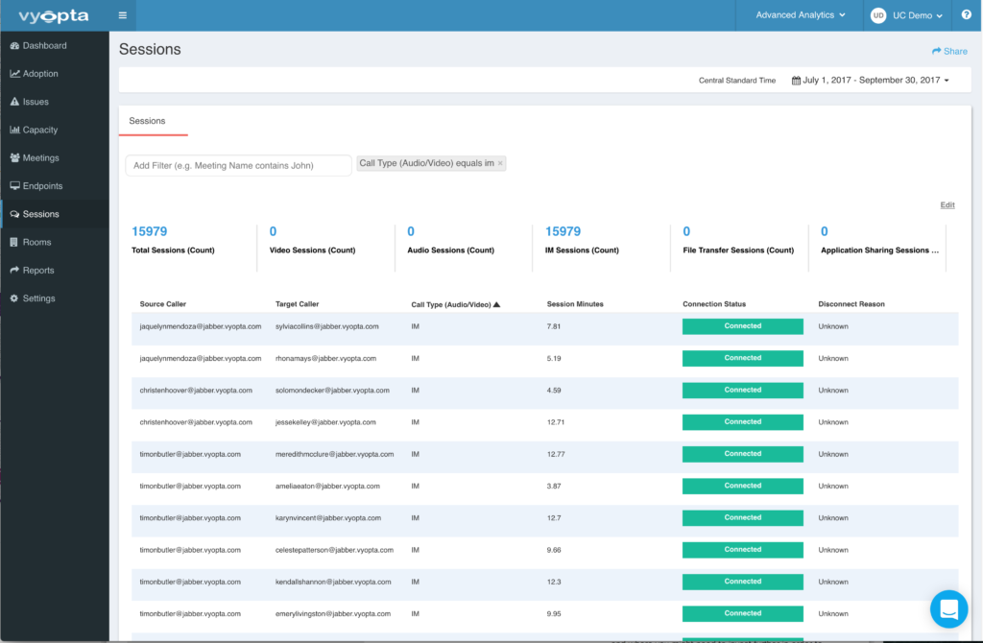Viewport: 983px width, 643px height.
Task: Select Capacity in the sidebar
Action: click(40, 130)
